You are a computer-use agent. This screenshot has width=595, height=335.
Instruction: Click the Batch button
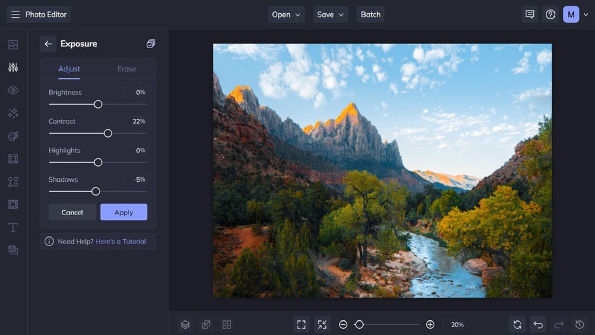[371, 15]
